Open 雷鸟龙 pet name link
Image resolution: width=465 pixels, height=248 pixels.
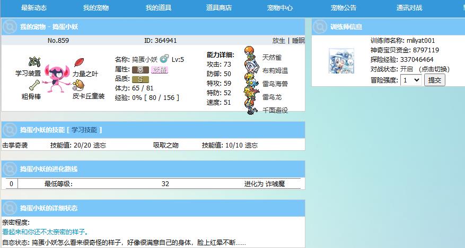[272, 97]
